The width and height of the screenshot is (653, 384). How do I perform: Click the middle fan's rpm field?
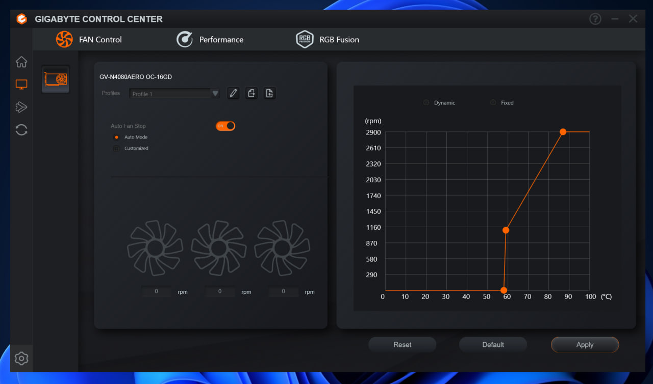pos(220,292)
